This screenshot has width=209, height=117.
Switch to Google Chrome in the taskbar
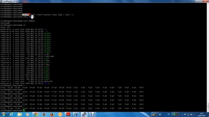(x=36, y=114)
